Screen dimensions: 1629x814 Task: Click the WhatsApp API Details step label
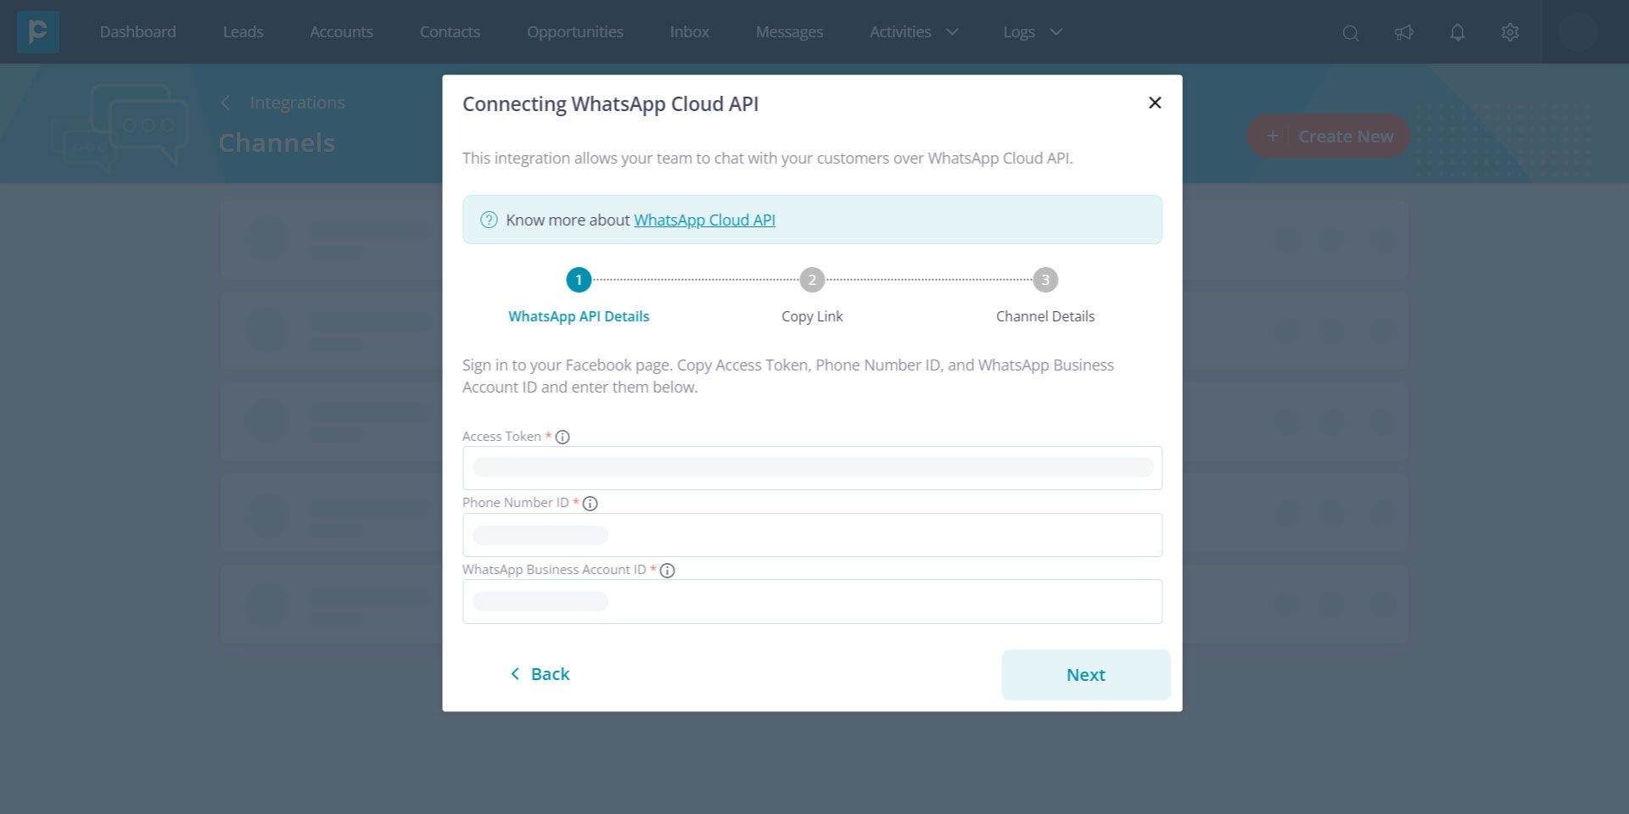click(x=579, y=316)
